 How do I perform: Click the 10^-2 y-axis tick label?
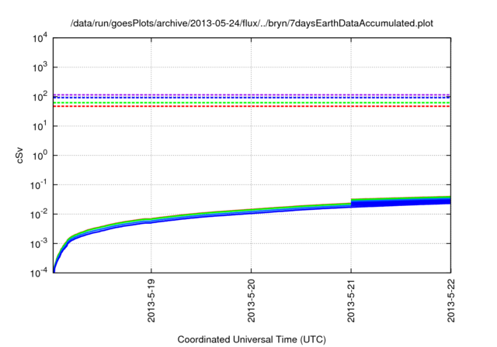tap(39, 215)
